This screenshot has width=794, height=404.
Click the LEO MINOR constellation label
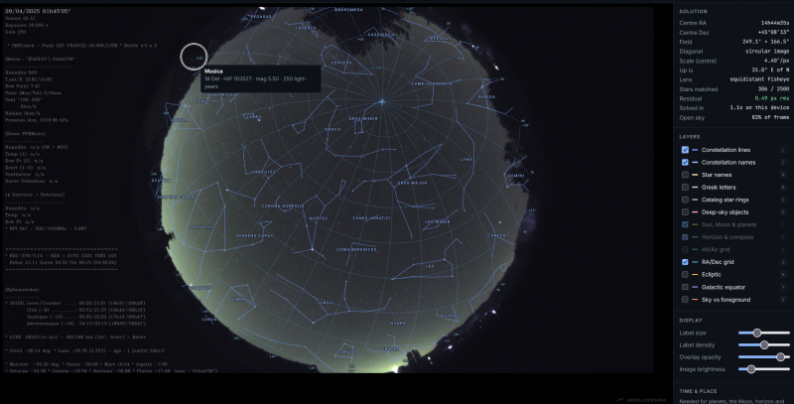pyautogui.click(x=438, y=221)
